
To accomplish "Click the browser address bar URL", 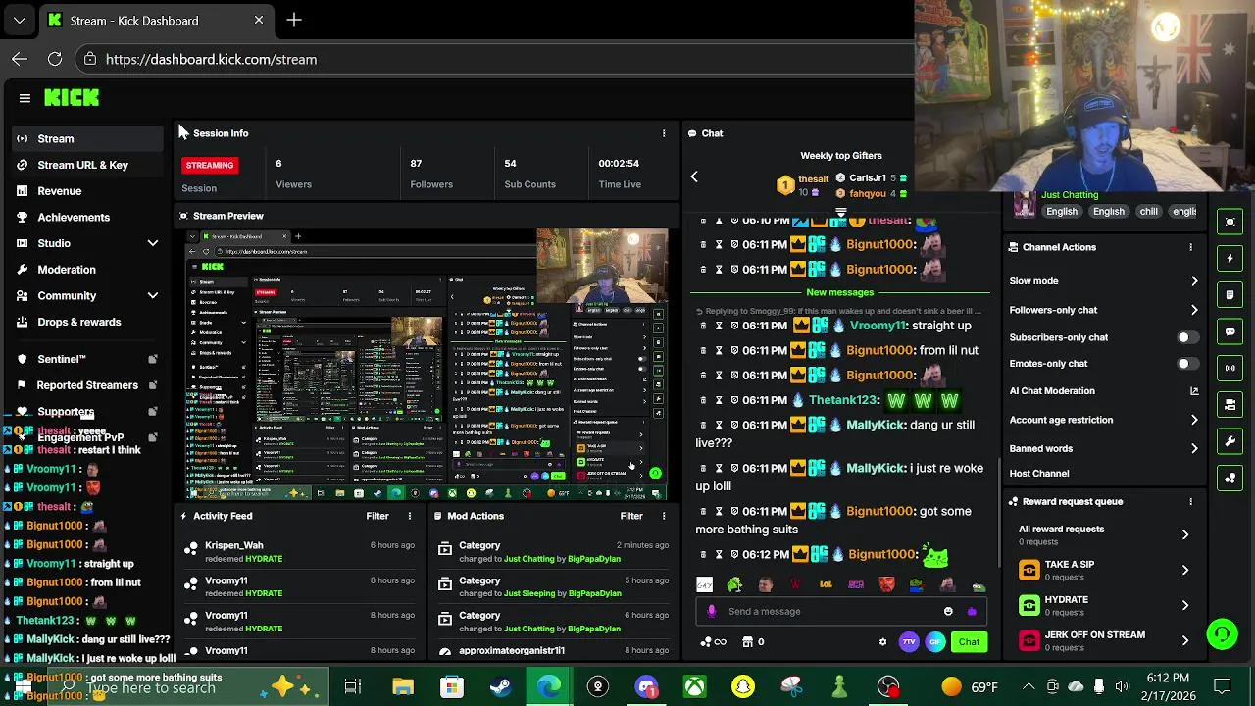I will pos(211,59).
